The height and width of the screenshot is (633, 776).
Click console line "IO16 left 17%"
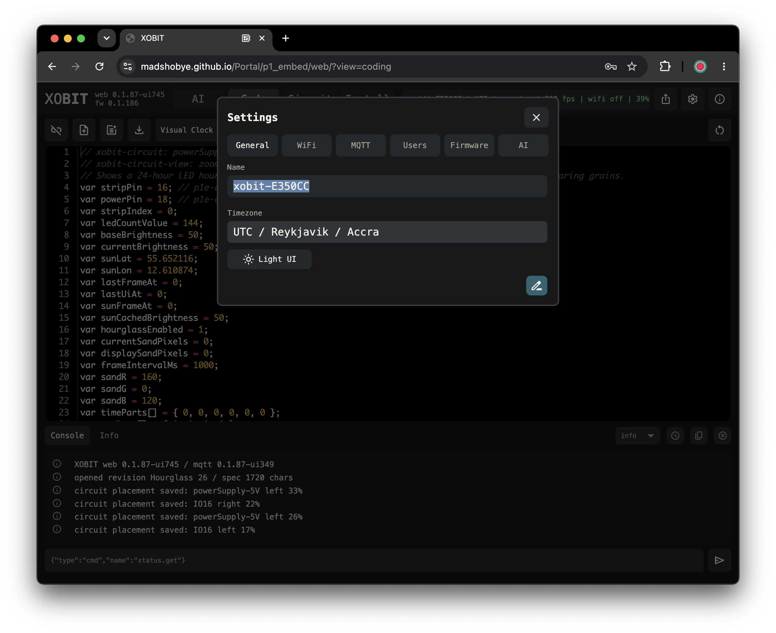tap(165, 530)
